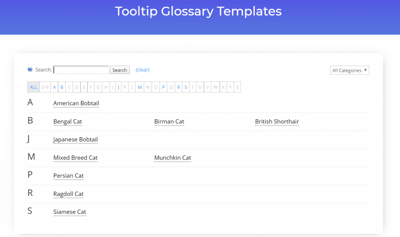
Task: Filter glossary by letter A
Action: coord(54,87)
